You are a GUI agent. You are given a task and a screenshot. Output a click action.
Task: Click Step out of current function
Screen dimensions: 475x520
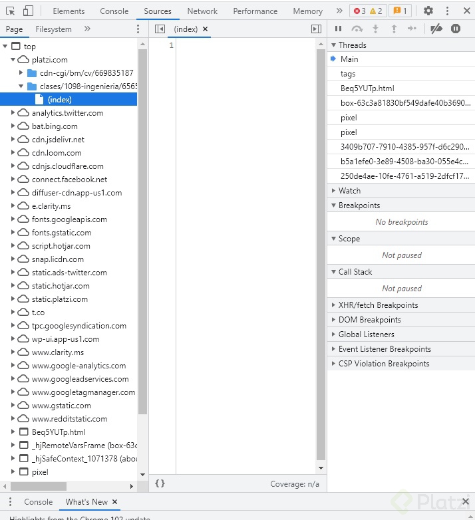coord(394,29)
